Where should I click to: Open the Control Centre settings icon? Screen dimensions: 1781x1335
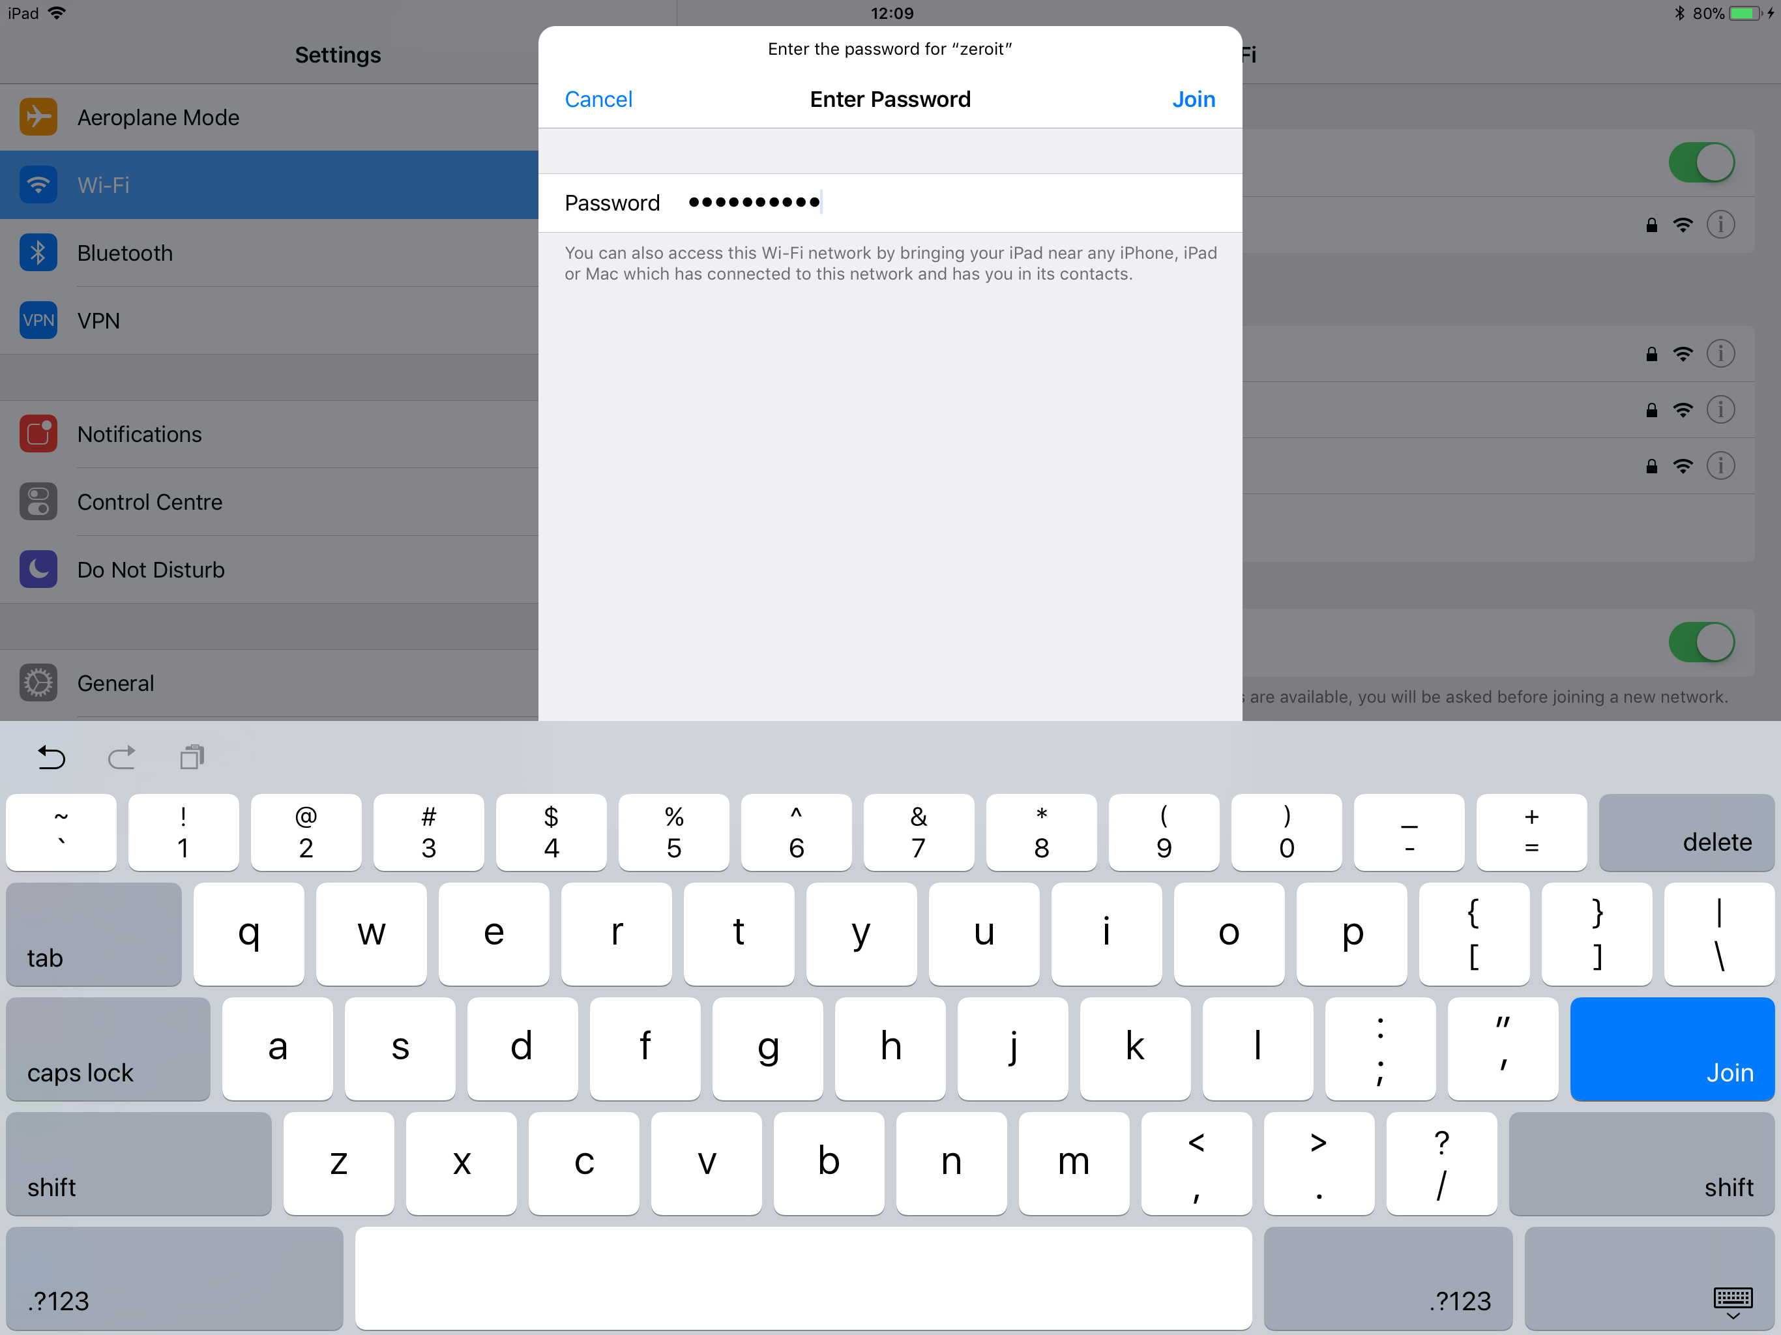[38, 502]
